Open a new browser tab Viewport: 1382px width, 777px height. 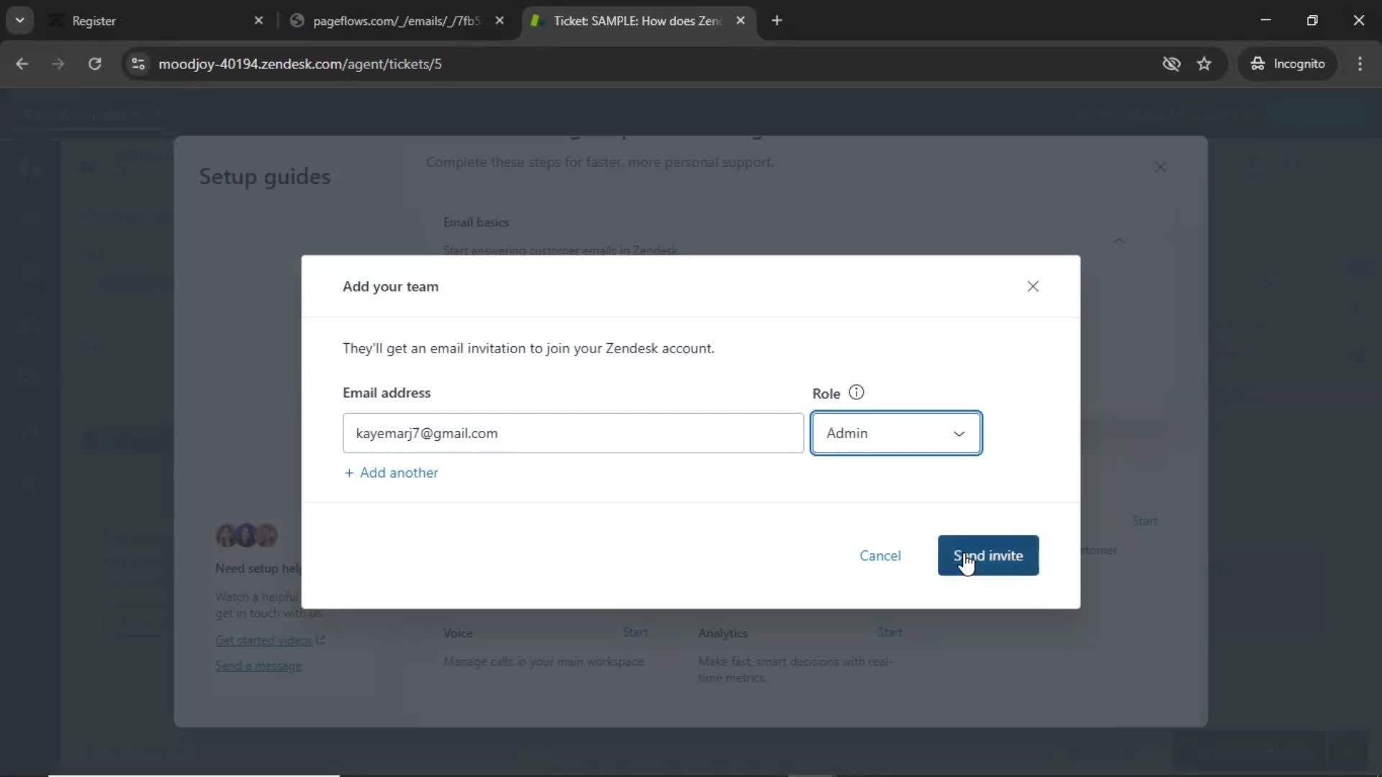point(777,21)
